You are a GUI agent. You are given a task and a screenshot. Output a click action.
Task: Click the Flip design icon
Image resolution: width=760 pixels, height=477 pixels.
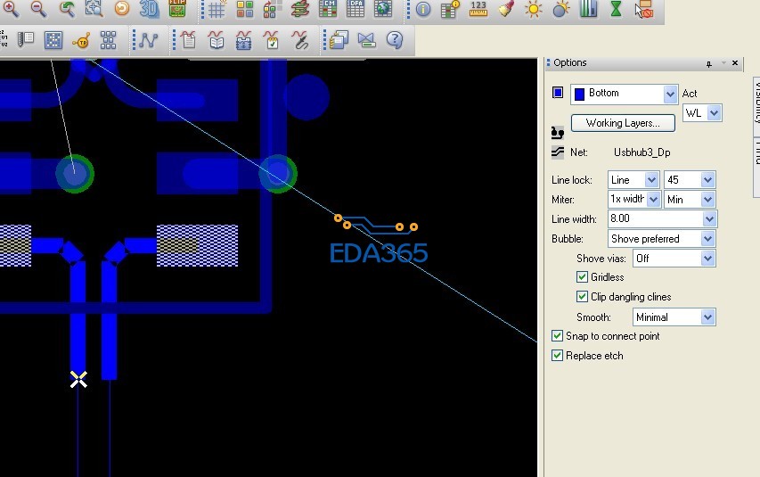(x=177, y=9)
